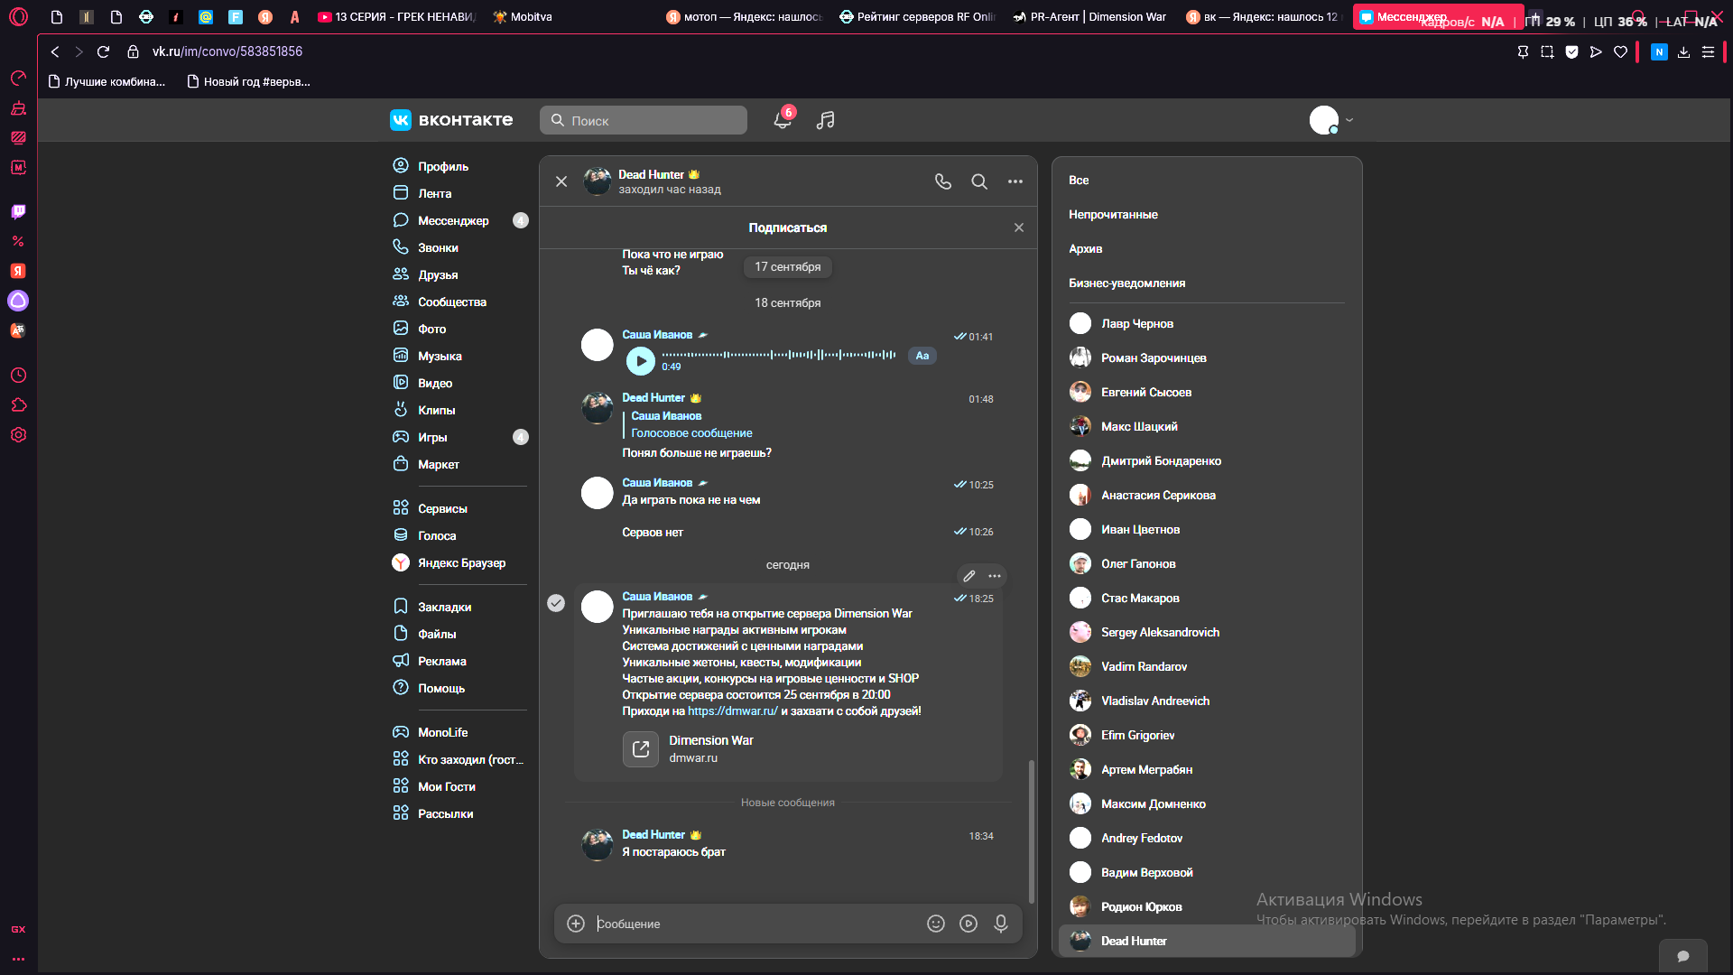Viewport: 1733px width, 975px height.
Task: Open the chat with Vadim Randarov
Action: click(1207, 666)
